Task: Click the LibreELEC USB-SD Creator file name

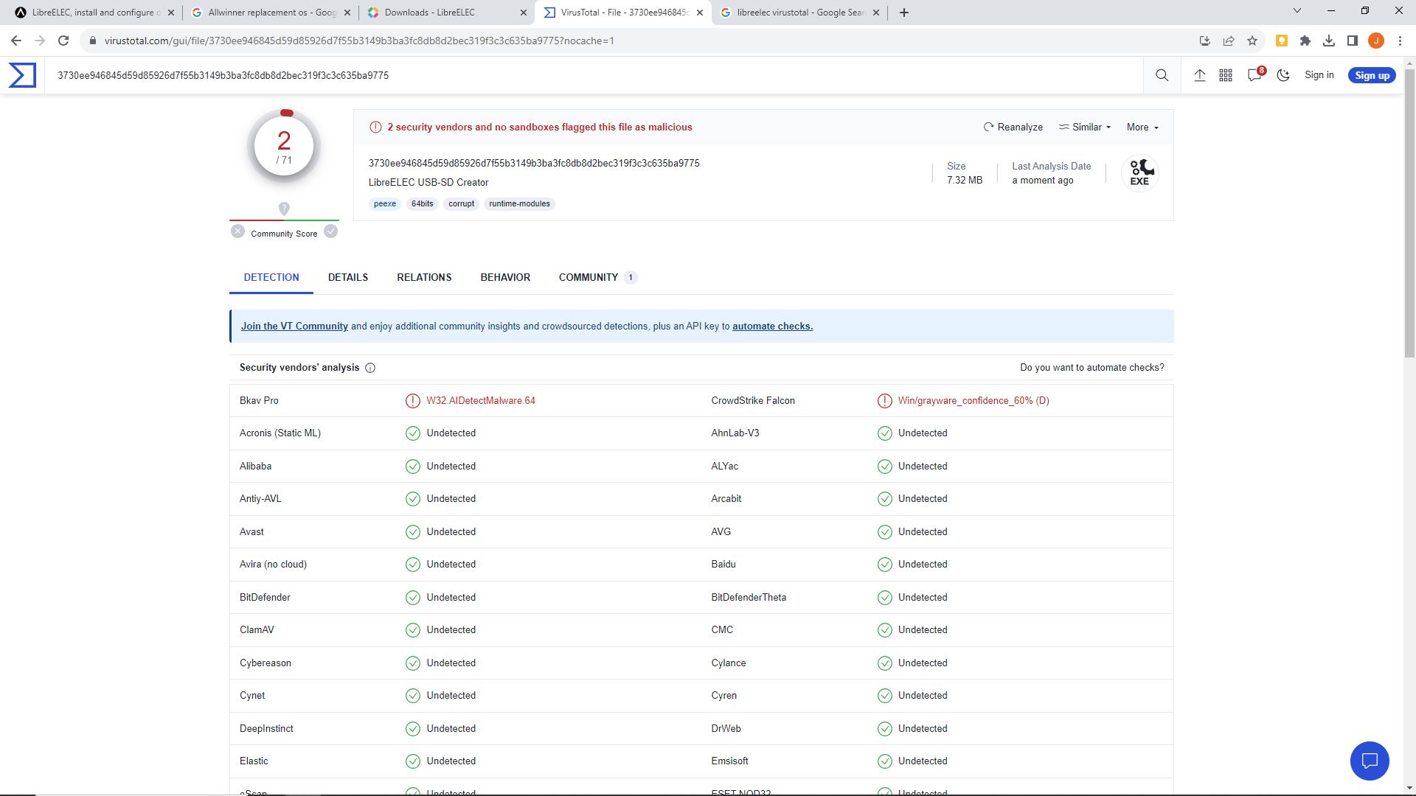Action: tap(428, 183)
